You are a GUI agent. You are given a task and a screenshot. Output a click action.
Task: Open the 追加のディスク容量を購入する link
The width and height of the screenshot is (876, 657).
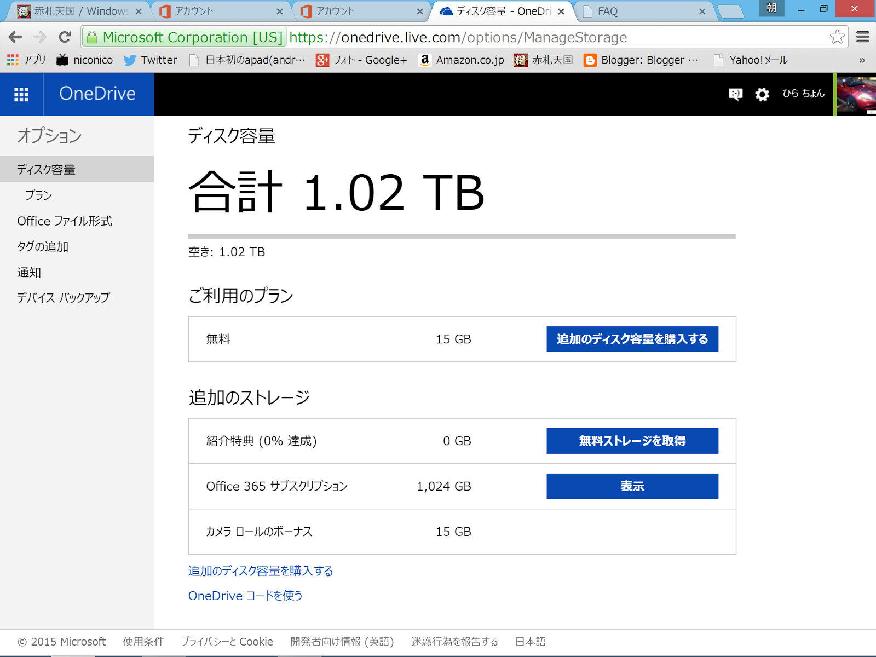click(261, 571)
